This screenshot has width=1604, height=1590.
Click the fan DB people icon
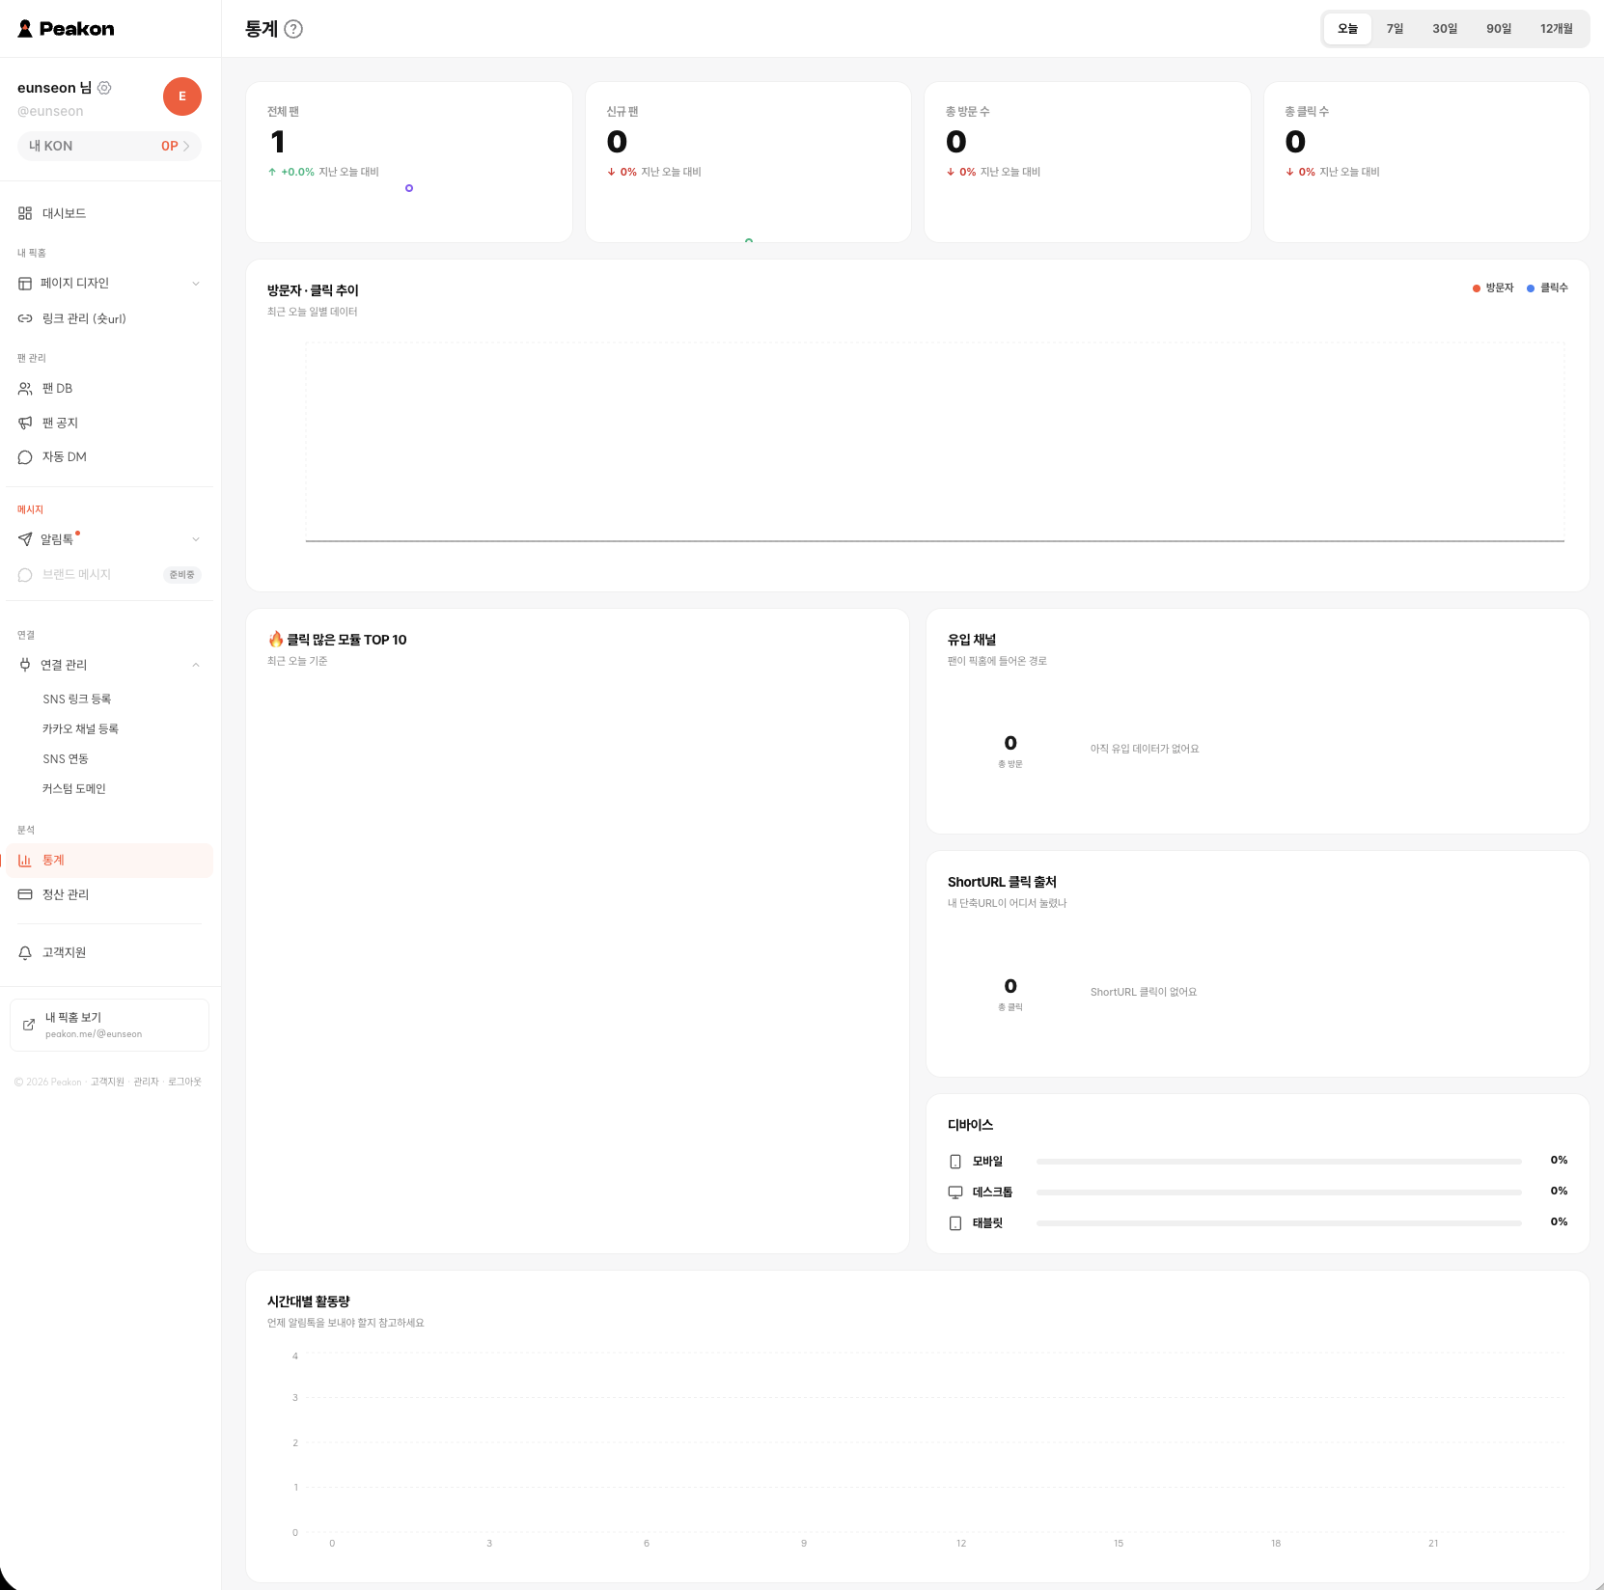pyautogui.click(x=25, y=389)
